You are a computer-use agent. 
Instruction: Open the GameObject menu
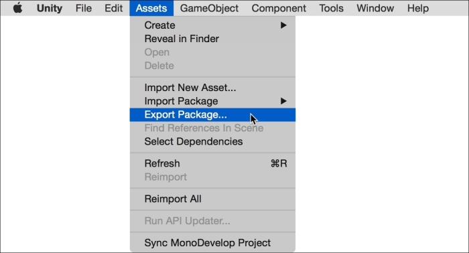pyautogui.click(x=209, y=8)
